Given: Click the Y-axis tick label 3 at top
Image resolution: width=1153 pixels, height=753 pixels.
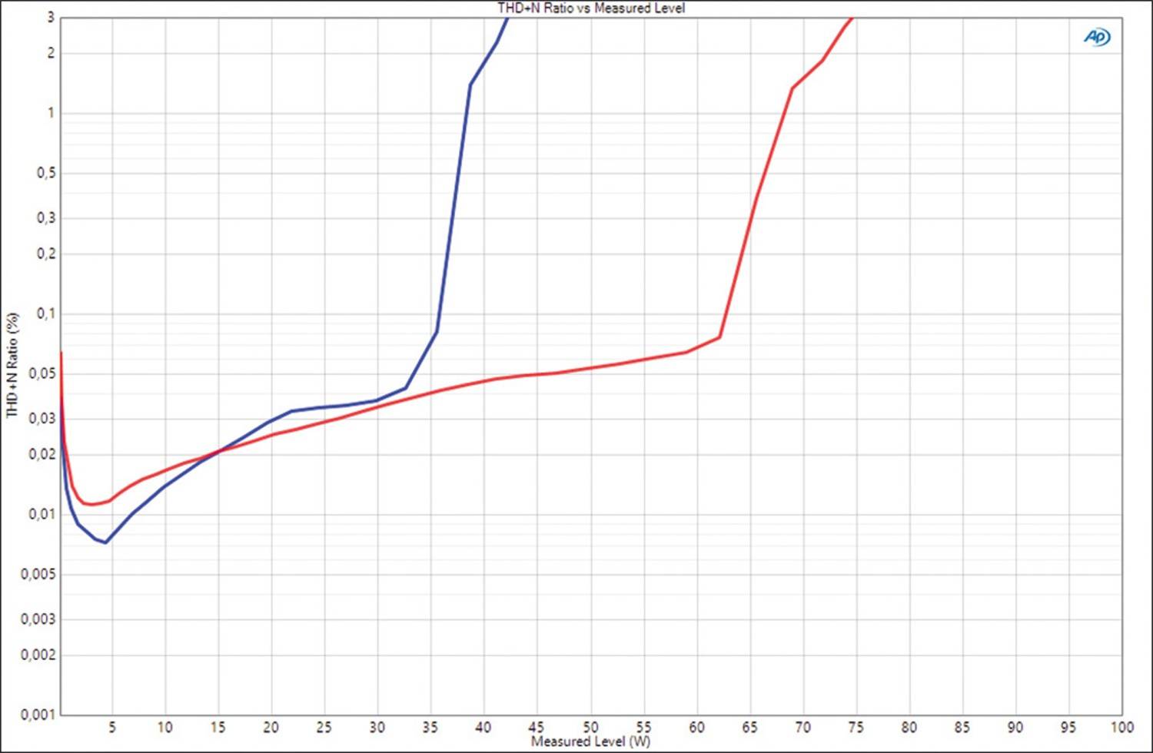Looking at the screenshot, I should [52, 17].
